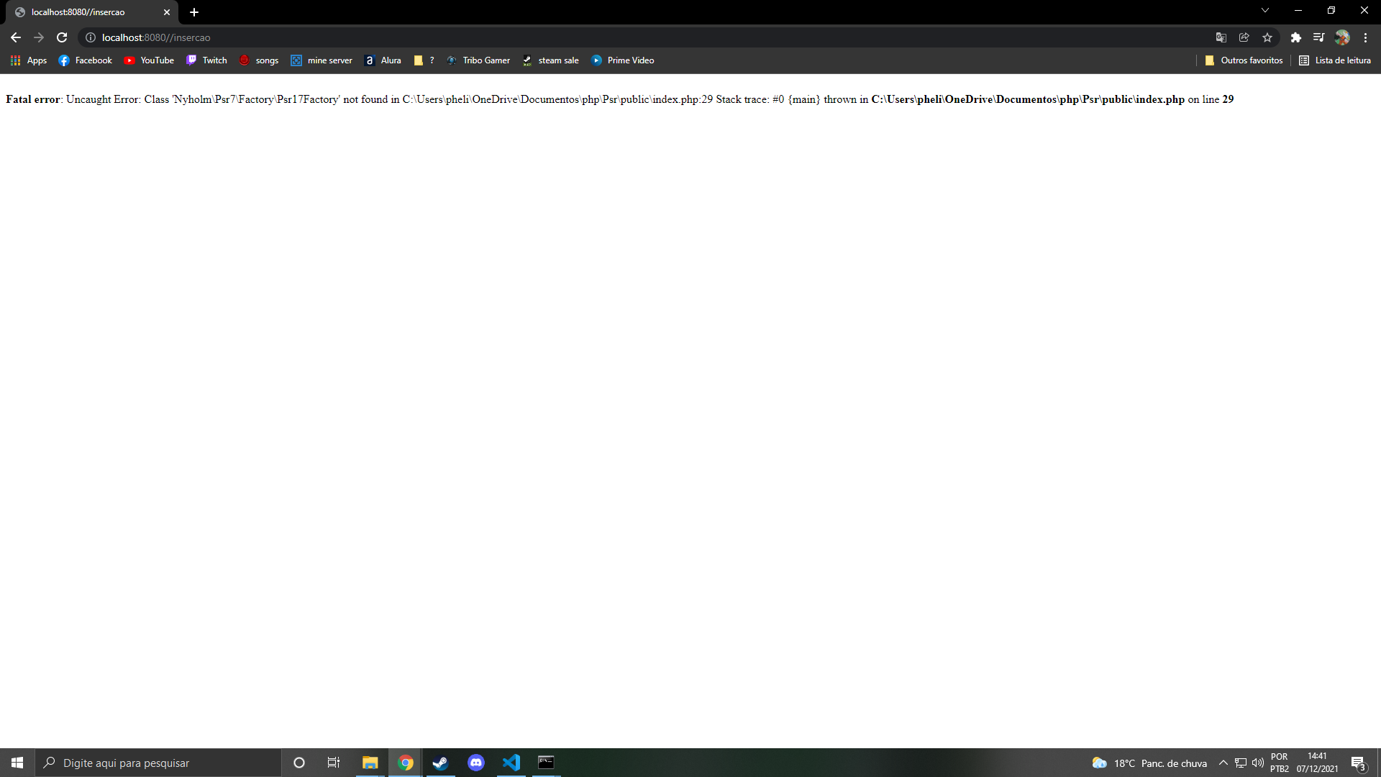Bookmark this tab with the star icon

point(1267,37)
